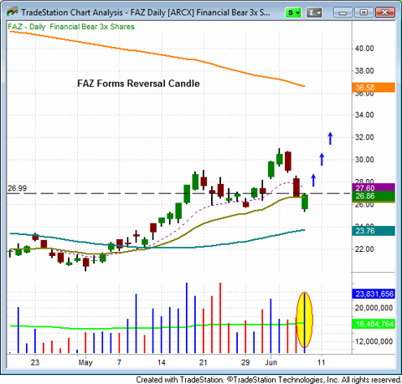Click the 34.00 price axis value
402x384 pixels.
point(364,115)
